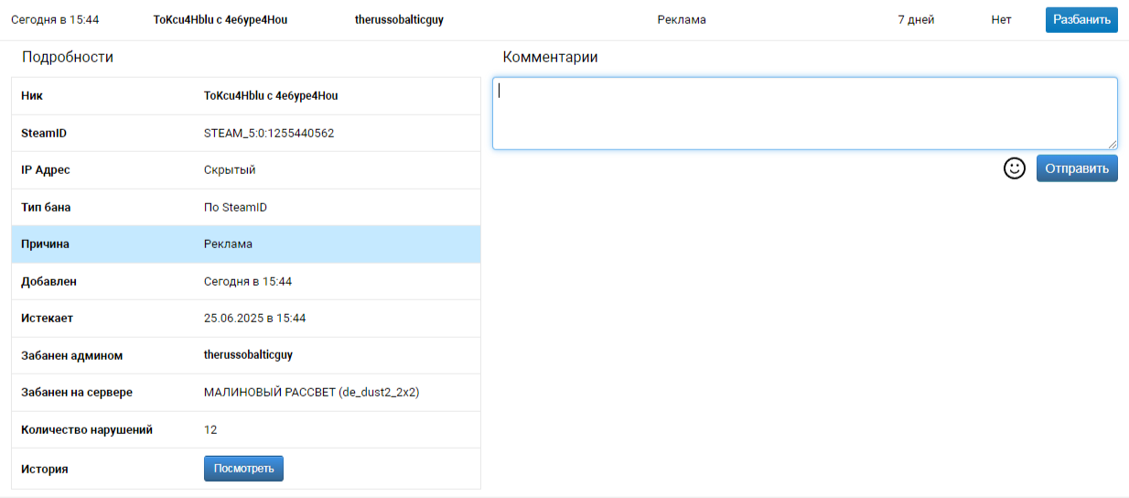The width and height of the screenshot is (1129, 498).
Task: Click the Тип бана label
Action: pos(46,207)
